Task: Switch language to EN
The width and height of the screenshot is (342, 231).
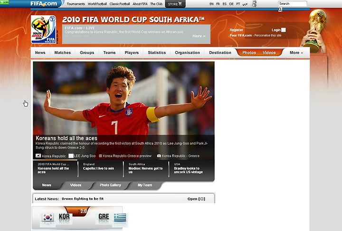Action: click(211, 4)
